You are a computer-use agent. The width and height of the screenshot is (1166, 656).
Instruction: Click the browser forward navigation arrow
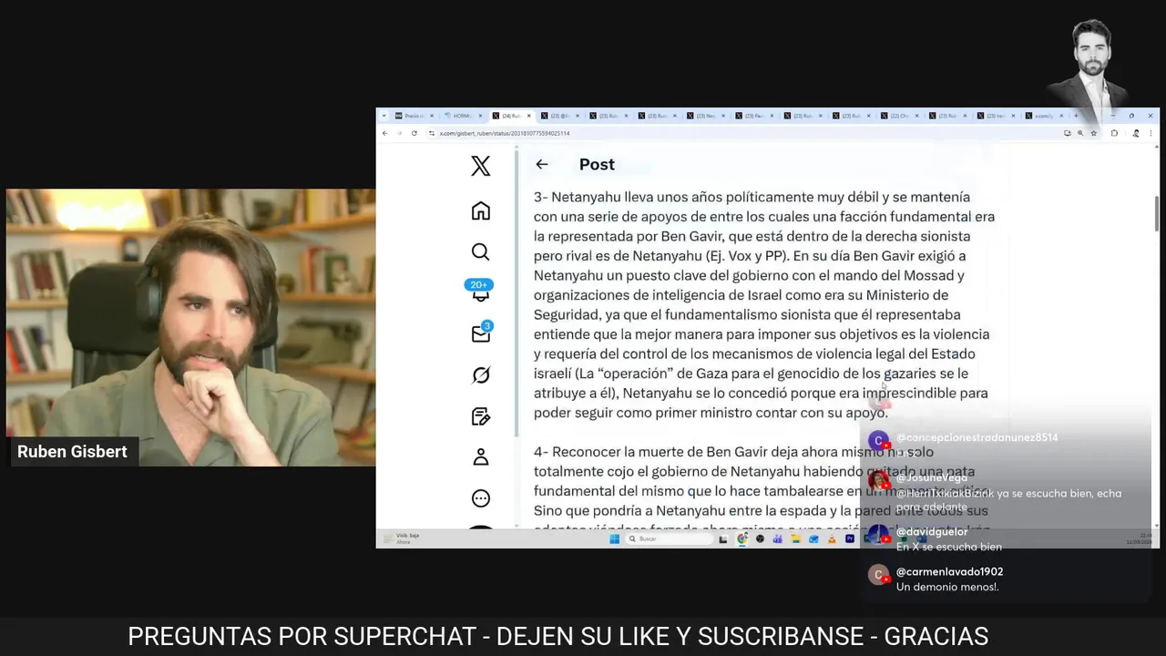[399, 133]
